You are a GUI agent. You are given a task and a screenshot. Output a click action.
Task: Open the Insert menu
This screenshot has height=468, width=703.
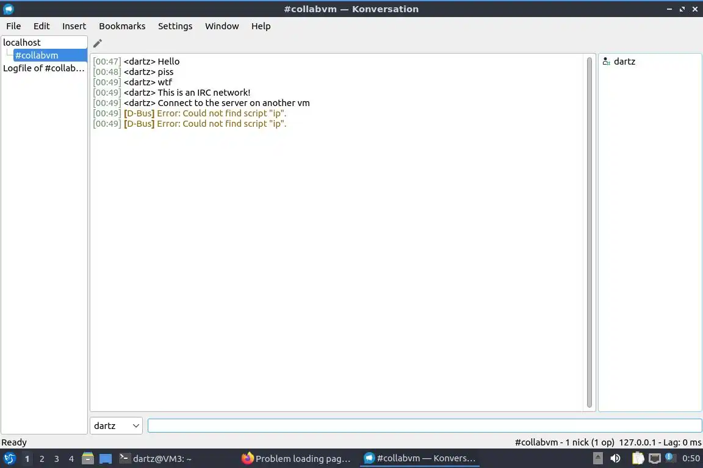(x=74, y=26)
